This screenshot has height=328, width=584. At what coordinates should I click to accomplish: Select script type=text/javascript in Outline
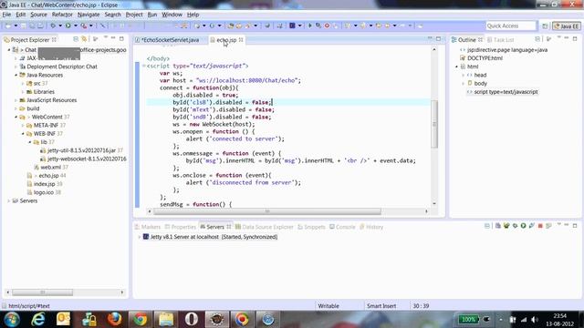tap(506, 92)
